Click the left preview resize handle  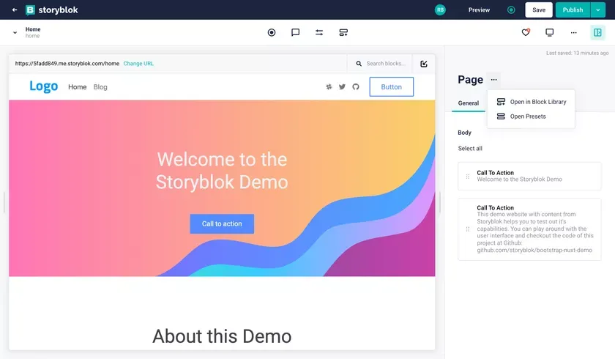point(4,202)
